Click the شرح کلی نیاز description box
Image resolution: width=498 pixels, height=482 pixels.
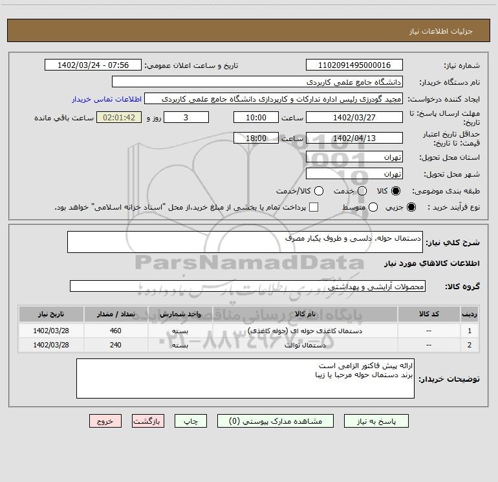(245, 242)
